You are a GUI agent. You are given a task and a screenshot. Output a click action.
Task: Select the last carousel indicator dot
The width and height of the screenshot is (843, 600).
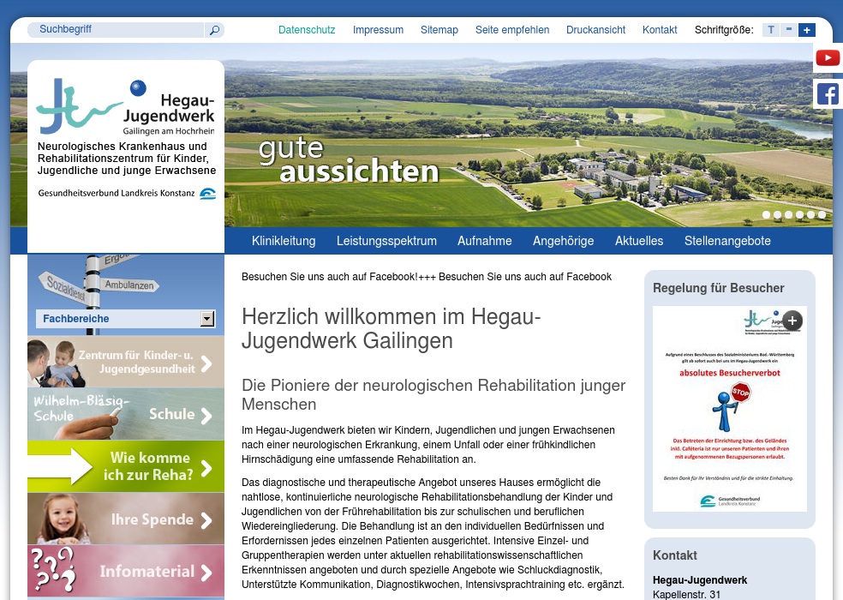(x=822, y=215)
